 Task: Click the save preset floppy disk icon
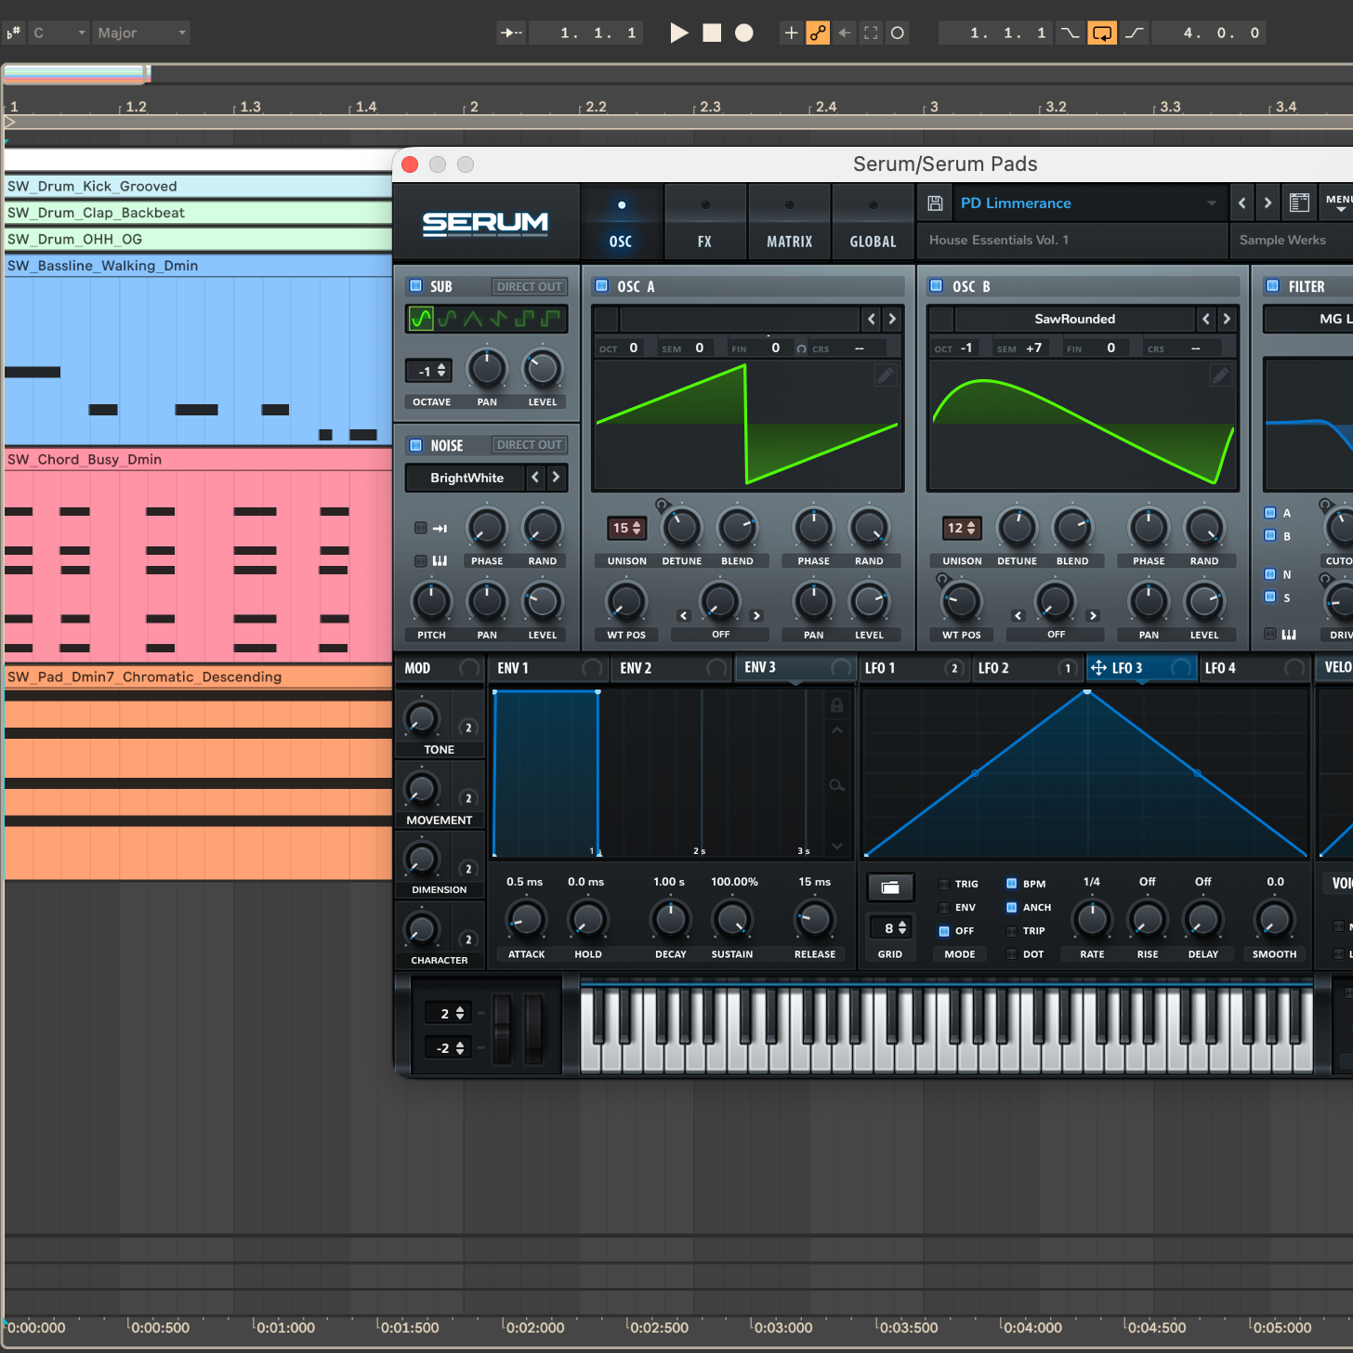tap(936, 204)
